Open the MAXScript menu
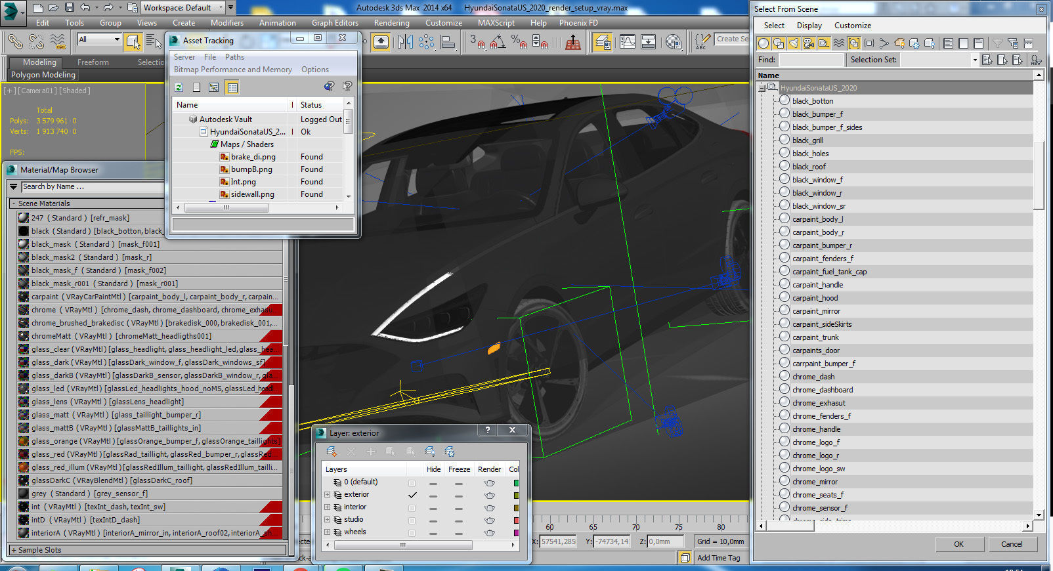 click(496, 22)
